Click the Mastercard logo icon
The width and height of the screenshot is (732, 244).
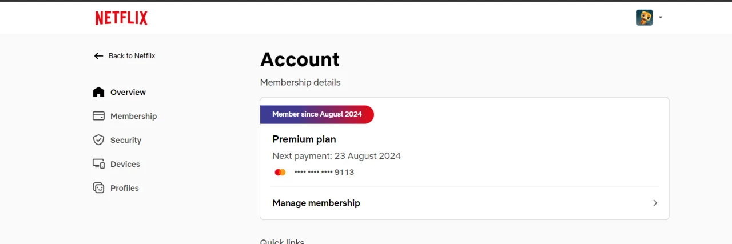(x=280, y=172)
